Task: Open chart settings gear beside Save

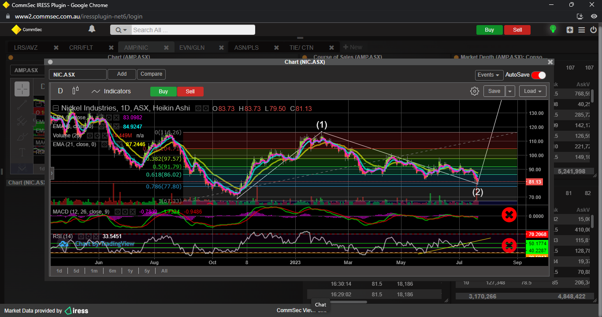Action: click(475, 91)
